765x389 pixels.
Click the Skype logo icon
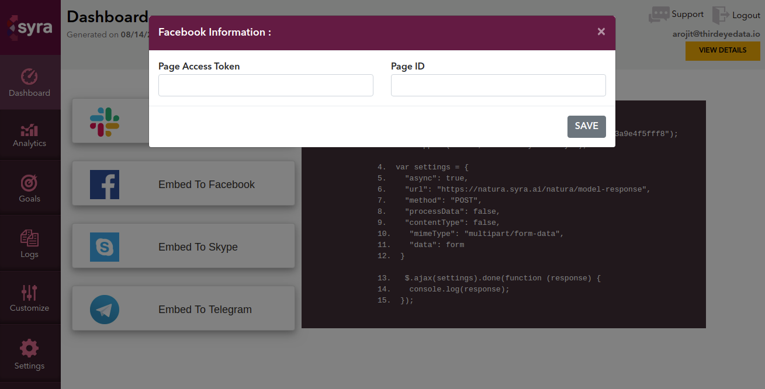[x=105, y=247]
